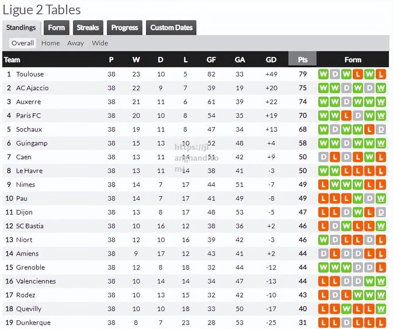Image resolution: width=393 pixels, height=329 pixels.
Task: Show the Home standings filter
Action: click(51, 43)
